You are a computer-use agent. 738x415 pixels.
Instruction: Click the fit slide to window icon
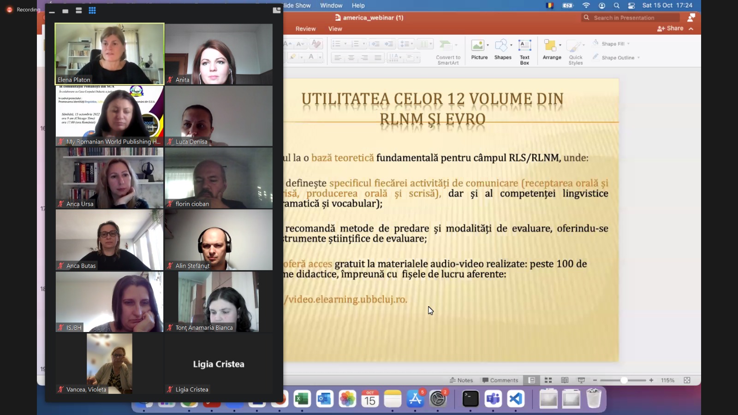click(x=687, y=380)
